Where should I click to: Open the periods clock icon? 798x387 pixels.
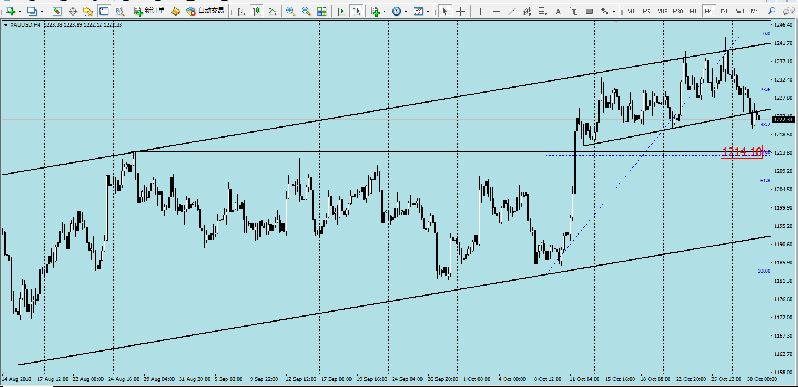397,11
